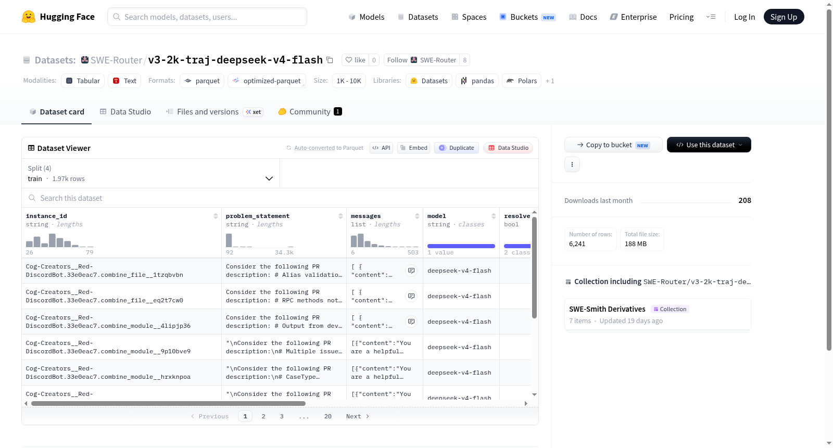
Task: Click the Sign Up button
Action: [784, 17]
